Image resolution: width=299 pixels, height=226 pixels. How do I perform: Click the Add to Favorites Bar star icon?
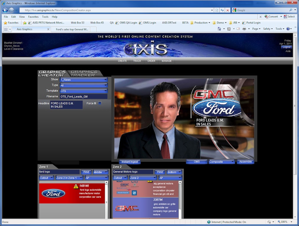click(x=24, y=23)
